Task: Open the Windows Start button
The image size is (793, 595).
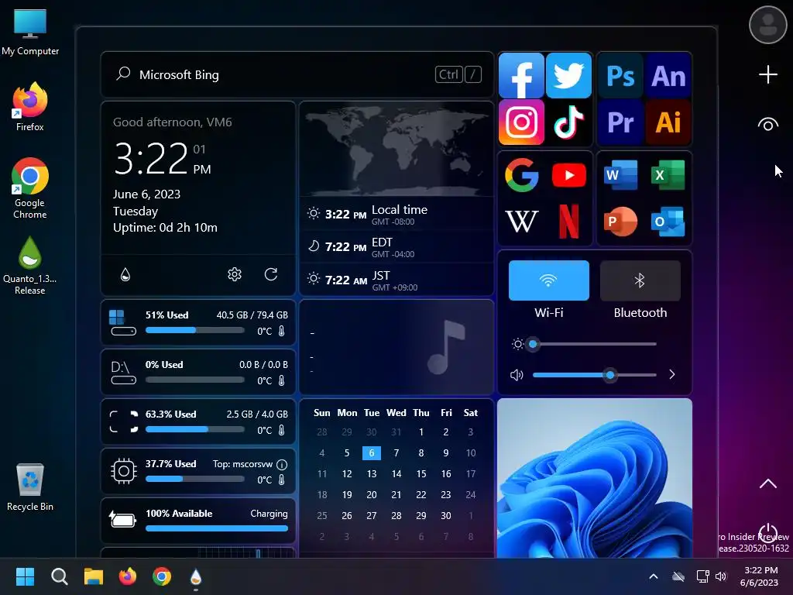Action: (x=25, y=576)
